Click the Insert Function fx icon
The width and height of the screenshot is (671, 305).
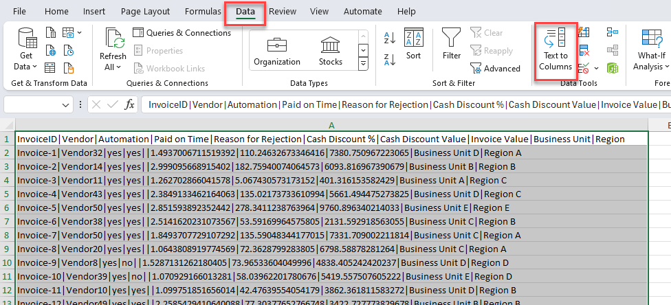tap(129, 105)
